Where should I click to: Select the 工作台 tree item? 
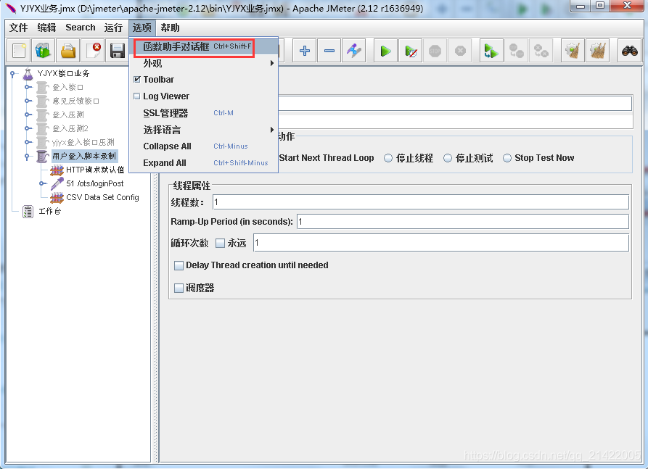(49, 211)
